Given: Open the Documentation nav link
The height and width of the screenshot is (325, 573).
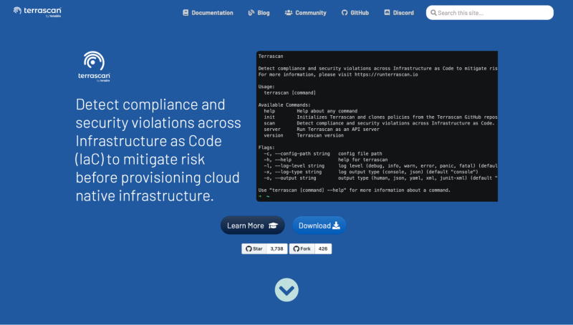Looking at the screenshot, I should pyautogui.click(x=208, y=13).
